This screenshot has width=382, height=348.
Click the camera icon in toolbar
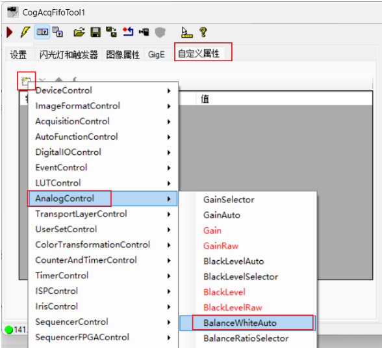click(x=144, y=32)
